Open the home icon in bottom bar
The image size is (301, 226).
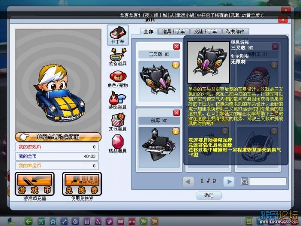coord(53,221)
